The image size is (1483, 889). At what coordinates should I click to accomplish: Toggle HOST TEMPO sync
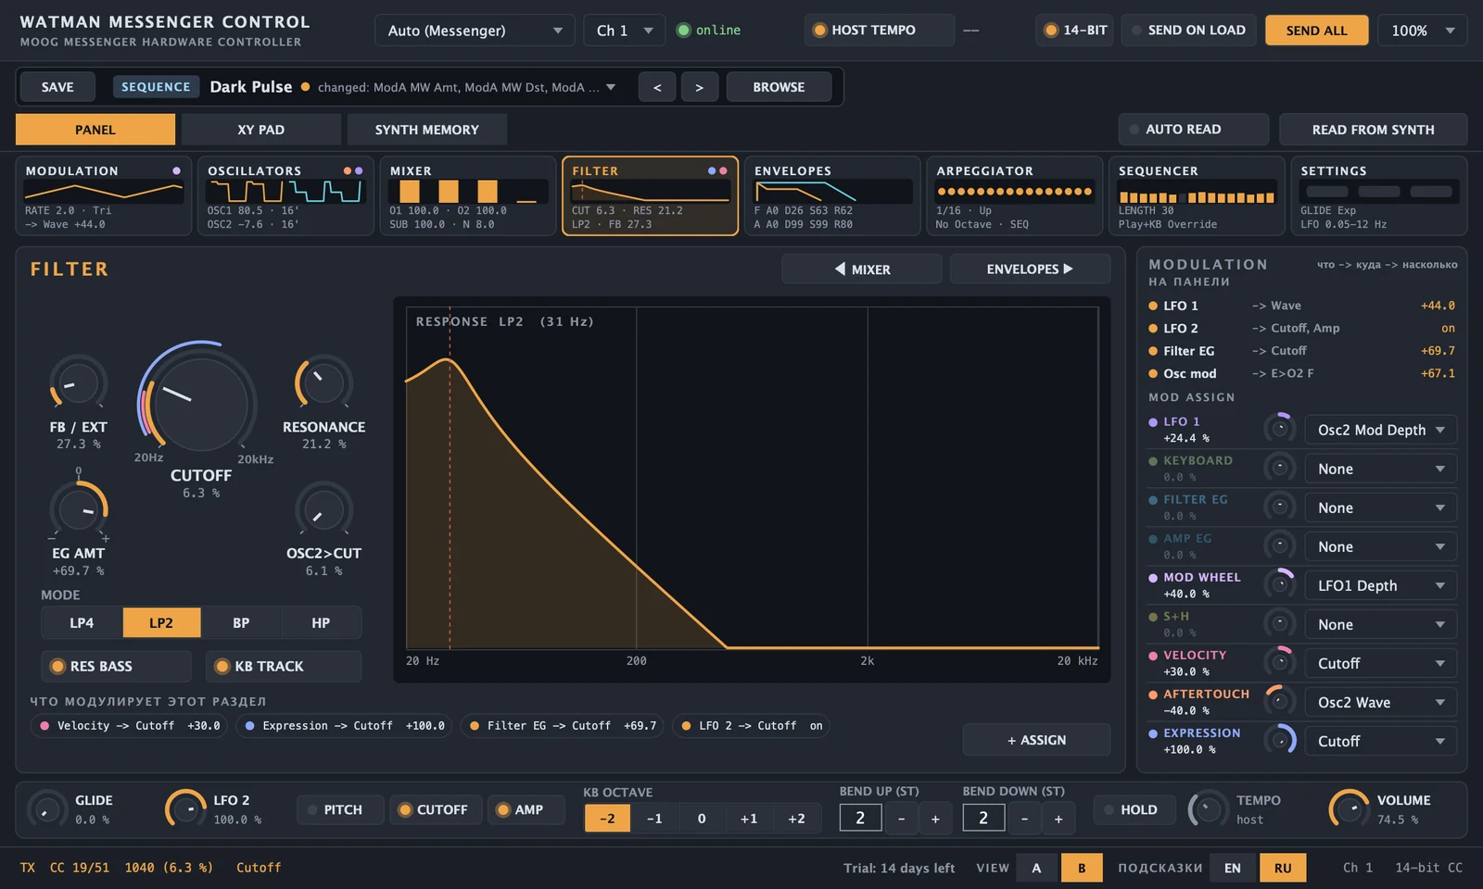(879, 30)
